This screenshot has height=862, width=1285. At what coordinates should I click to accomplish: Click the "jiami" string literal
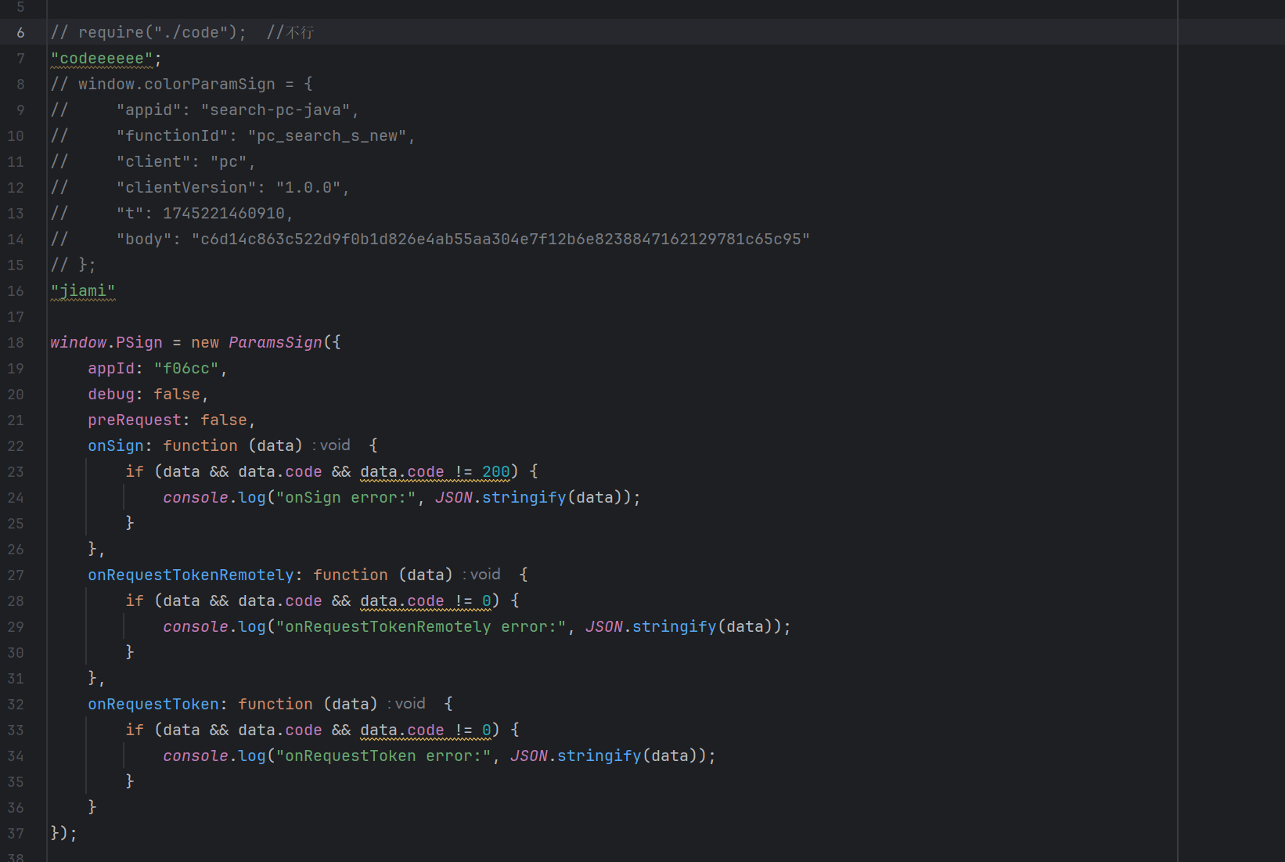coord(83,291)
